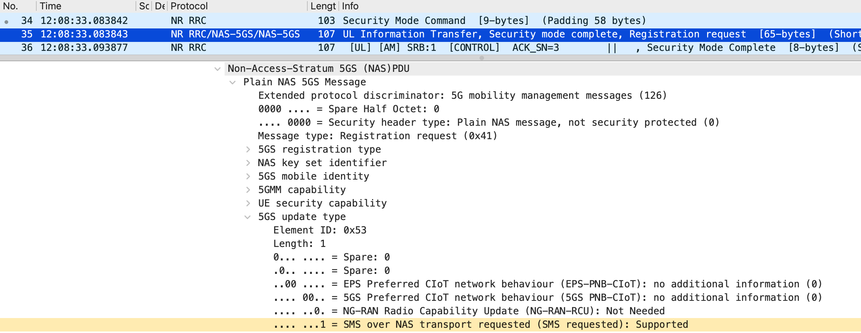Sort packets by the Time column
Screen dimensions: 861x333
pyautogui.click(x=51, y=6)
